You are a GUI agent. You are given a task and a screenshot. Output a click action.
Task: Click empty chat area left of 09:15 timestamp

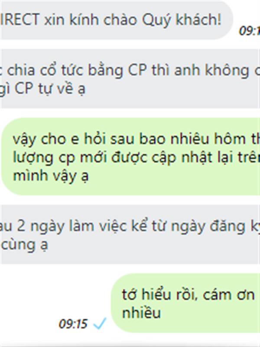pyautogui.click(x=29, y=324)
